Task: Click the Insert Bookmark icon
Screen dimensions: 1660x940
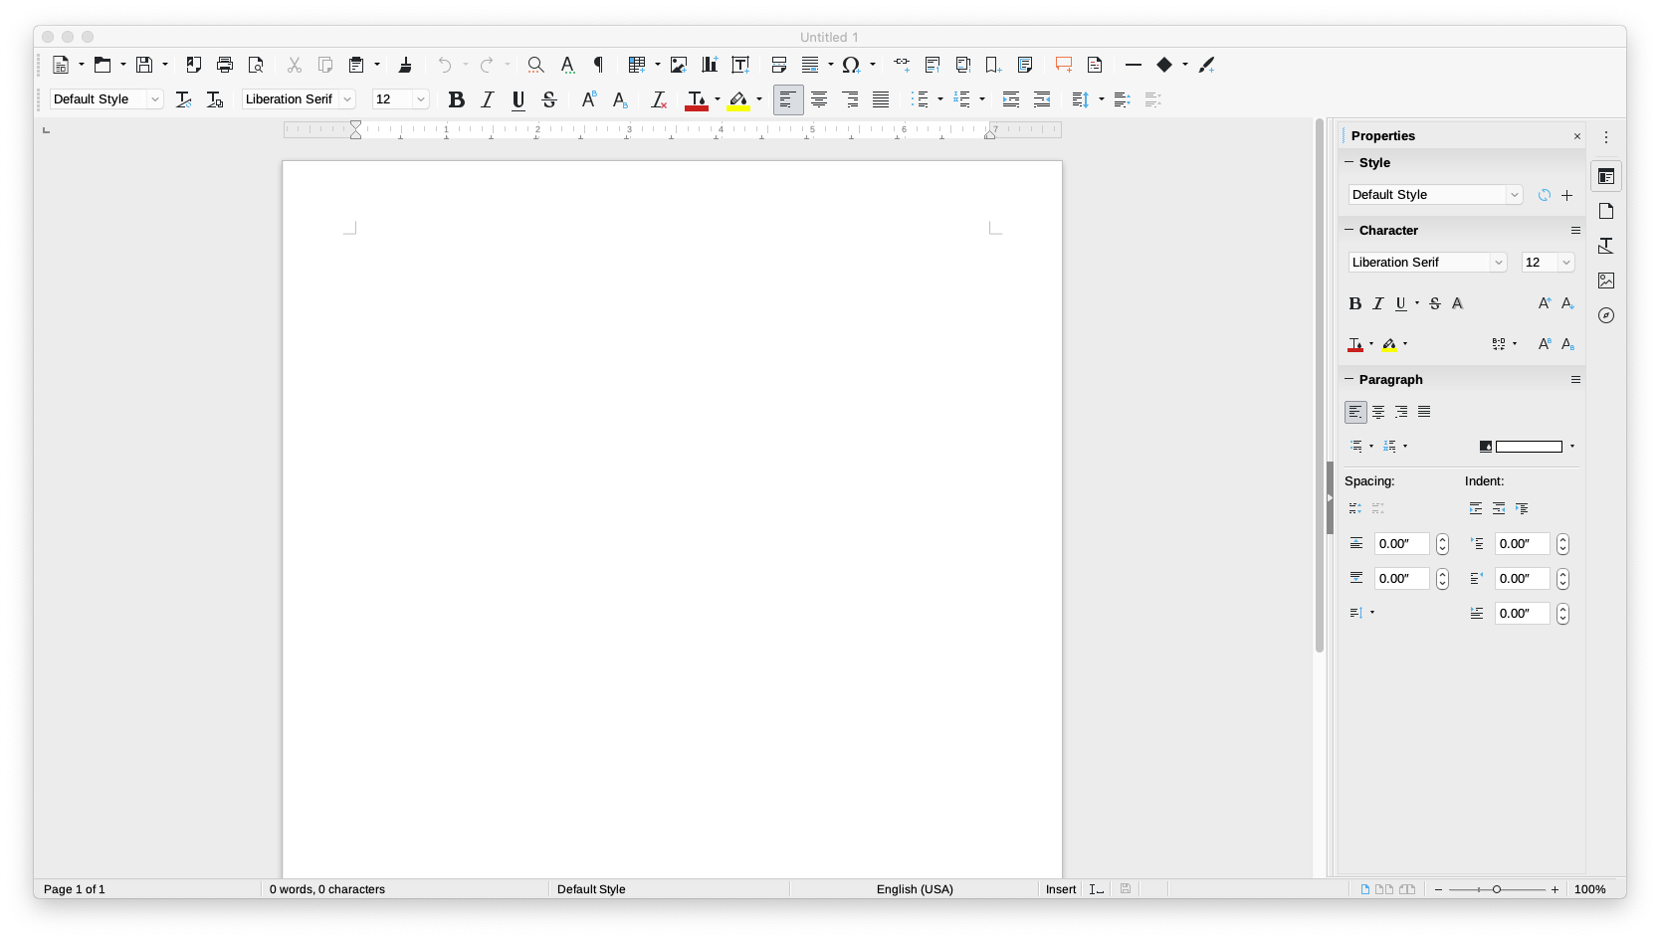Action: click(x=993, y=65)
